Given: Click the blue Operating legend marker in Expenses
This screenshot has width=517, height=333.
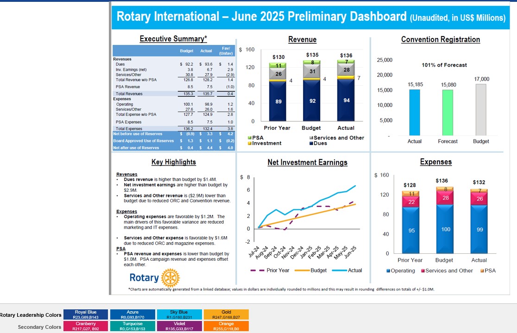Looking at the screenshot, I should point(388,271).
